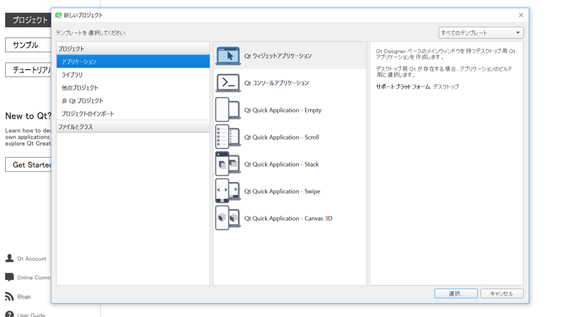
Task: Open the すべてのテンプレート filter dropdown
Action: click(481, 33)
